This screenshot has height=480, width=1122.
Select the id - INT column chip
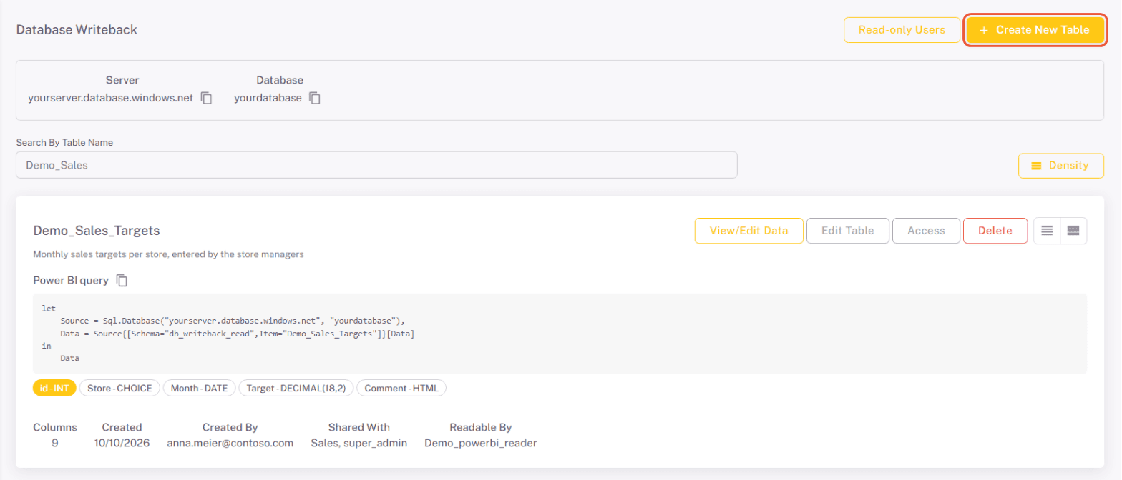tap(54, 388)
